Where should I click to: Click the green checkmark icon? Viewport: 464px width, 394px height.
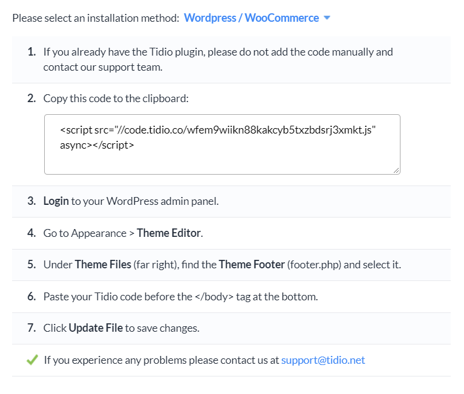pos(32,360)
